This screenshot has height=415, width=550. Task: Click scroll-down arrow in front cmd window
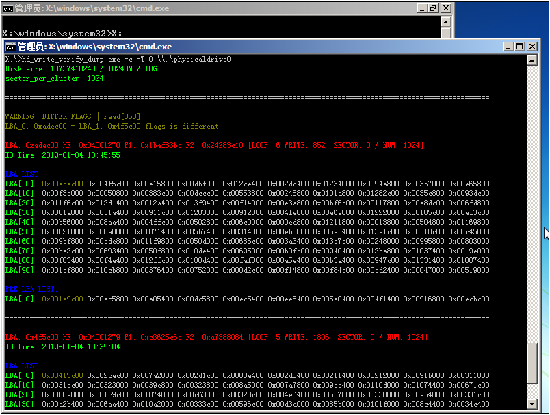pos(532,404)
